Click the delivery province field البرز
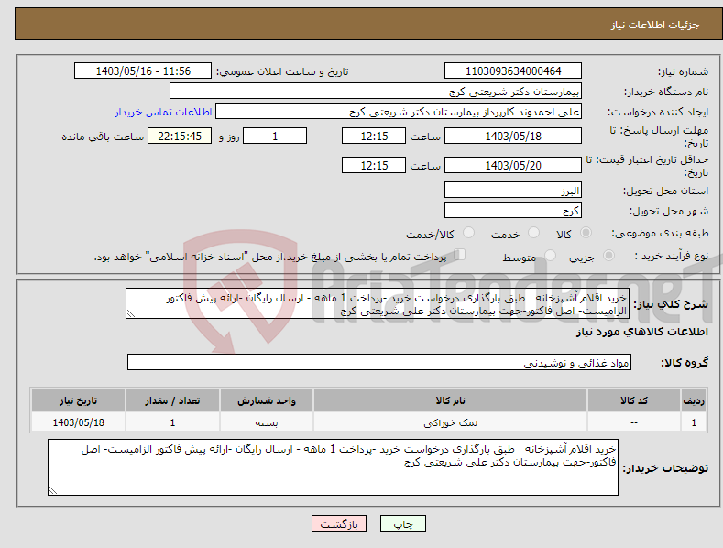Viewport: 723px width, 548px height. click(513, 190)
